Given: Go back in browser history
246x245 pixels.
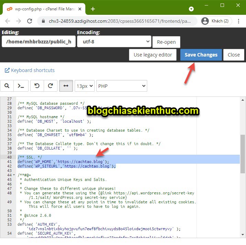Looking at the screenshot, I should pos(8,21).
